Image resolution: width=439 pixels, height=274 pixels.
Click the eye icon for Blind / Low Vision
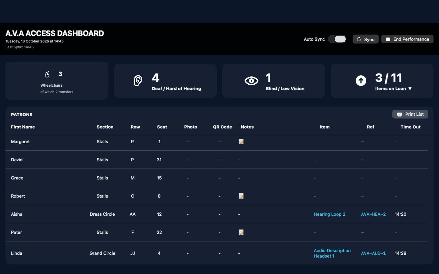coord(251,81)
